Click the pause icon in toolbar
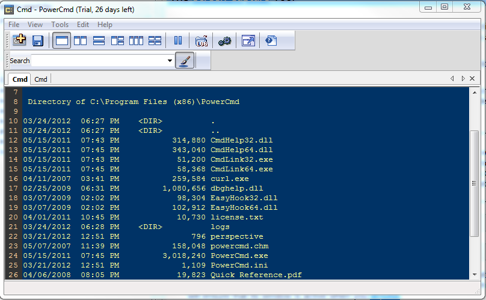Screen dimensions: 486x300 click(178, 41)
